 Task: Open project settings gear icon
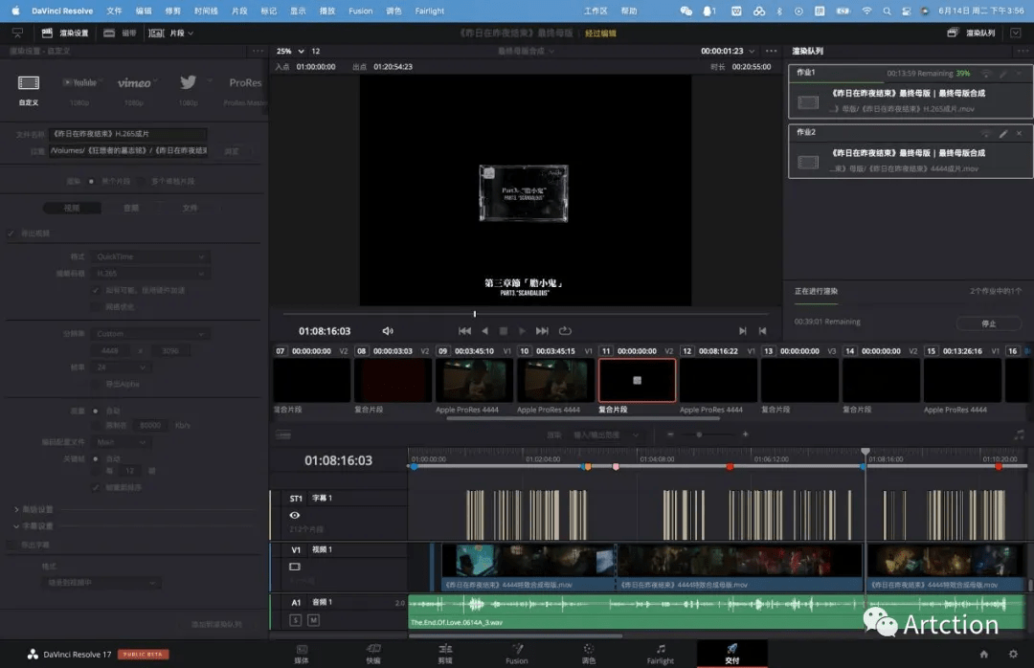point(1013,655)
